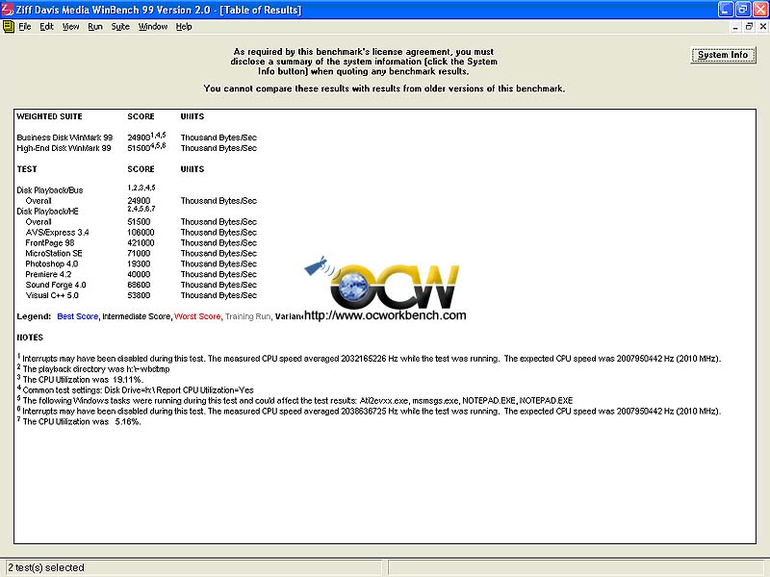The width and height of the screenshot is (770, 577).
Task: Click the WinBench title bar icon
Action: [8, 10]
